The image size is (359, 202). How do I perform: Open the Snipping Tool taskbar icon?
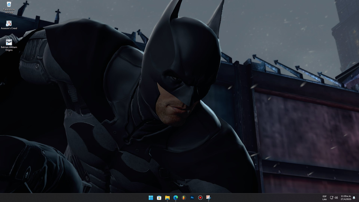(x=208, y=198)
